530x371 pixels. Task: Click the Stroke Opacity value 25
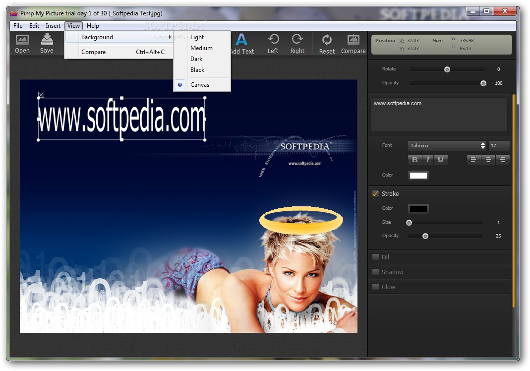point(498,236)
